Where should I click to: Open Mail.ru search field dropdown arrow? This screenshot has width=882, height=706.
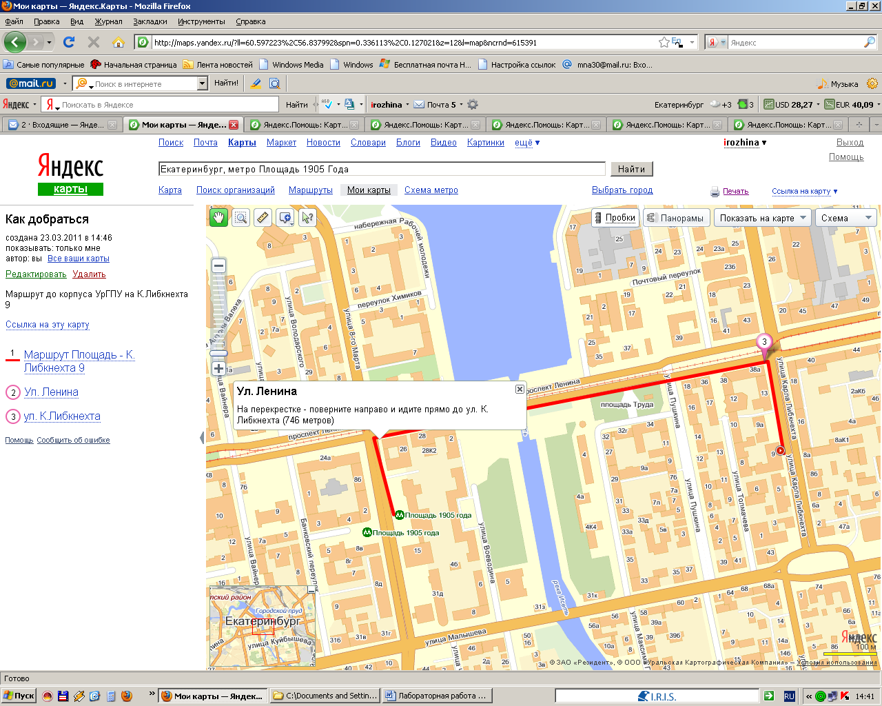202,83
